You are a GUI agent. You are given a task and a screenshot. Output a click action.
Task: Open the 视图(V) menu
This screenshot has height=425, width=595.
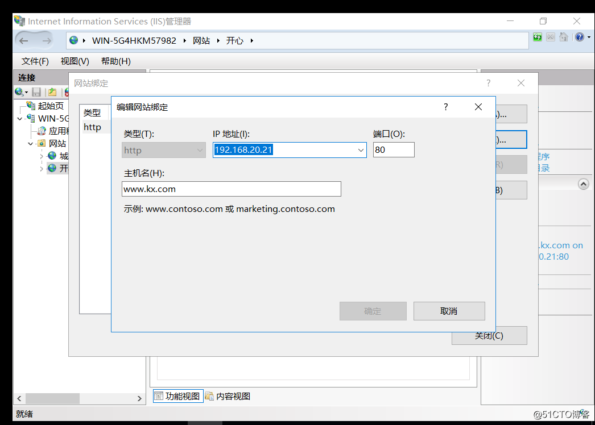click(75, 61)
